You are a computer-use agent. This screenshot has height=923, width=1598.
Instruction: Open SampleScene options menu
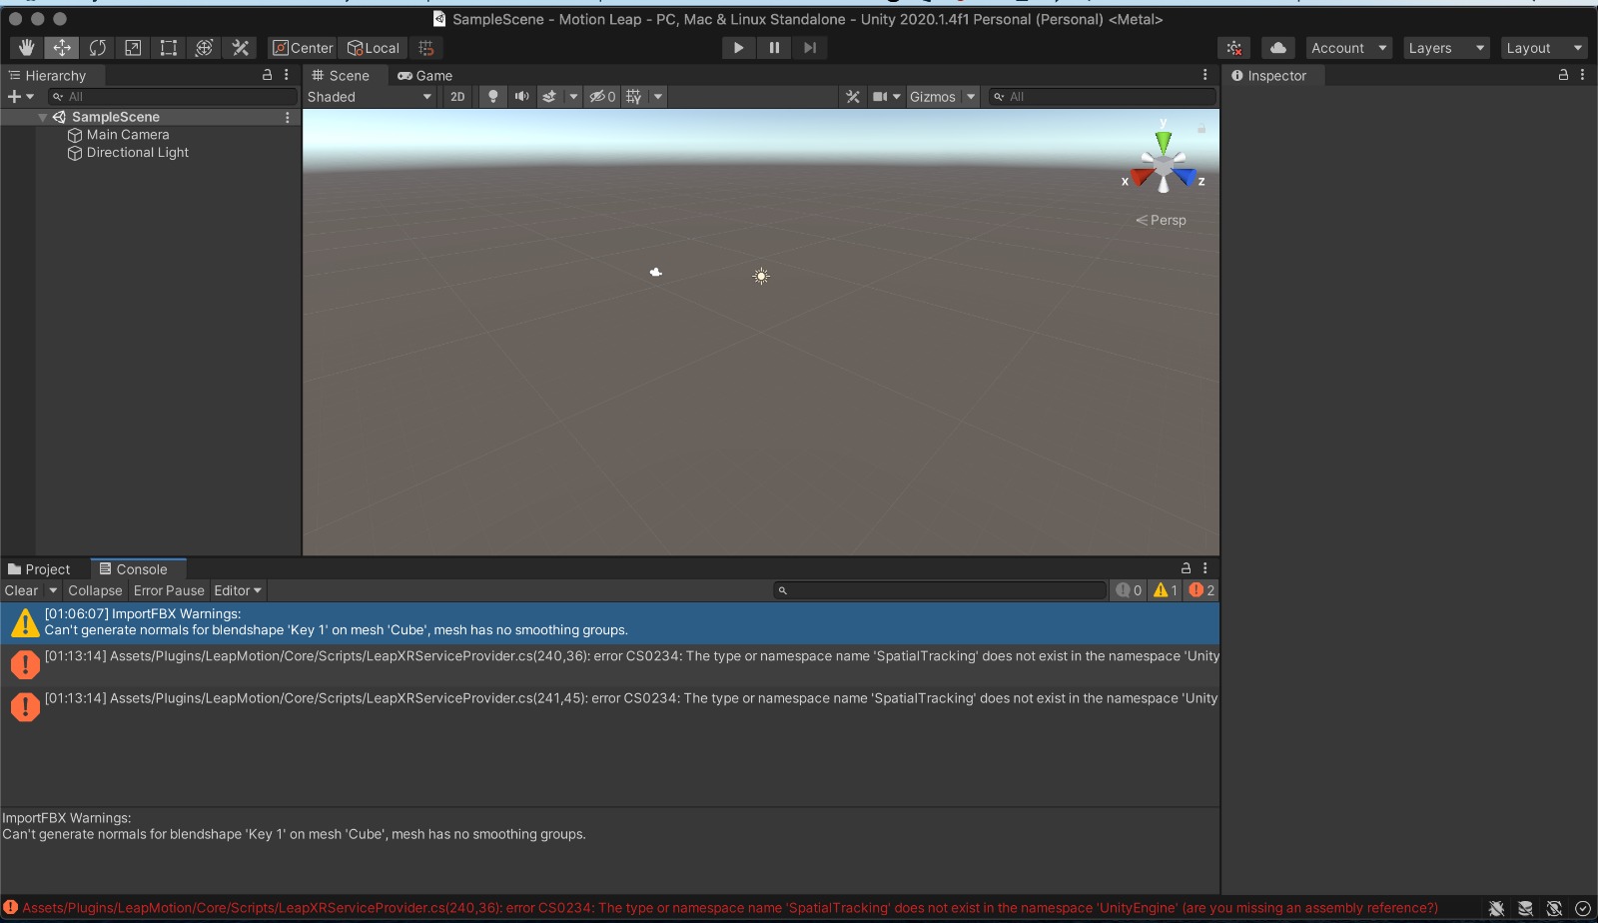288,118
